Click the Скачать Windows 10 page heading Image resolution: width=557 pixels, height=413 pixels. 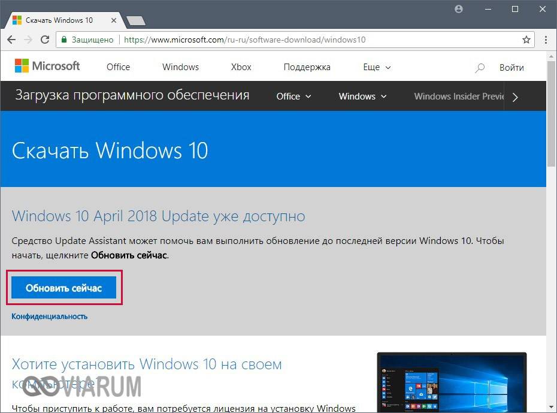(110, 150)
